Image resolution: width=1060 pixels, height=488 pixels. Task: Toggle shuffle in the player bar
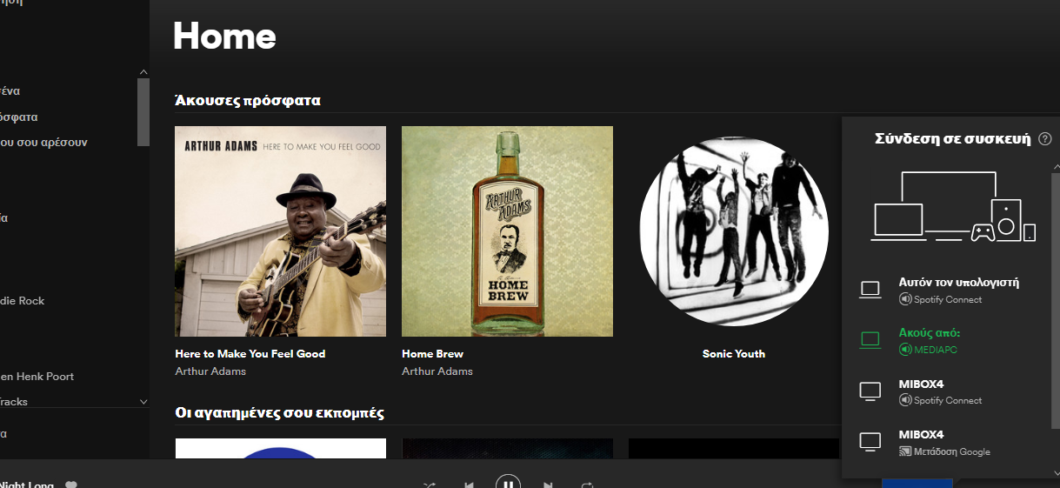(x=430, y=485)
